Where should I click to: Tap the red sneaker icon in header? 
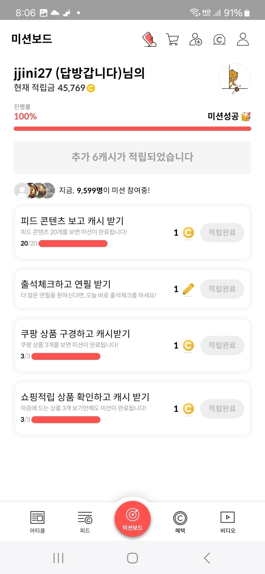click(149, 39)
